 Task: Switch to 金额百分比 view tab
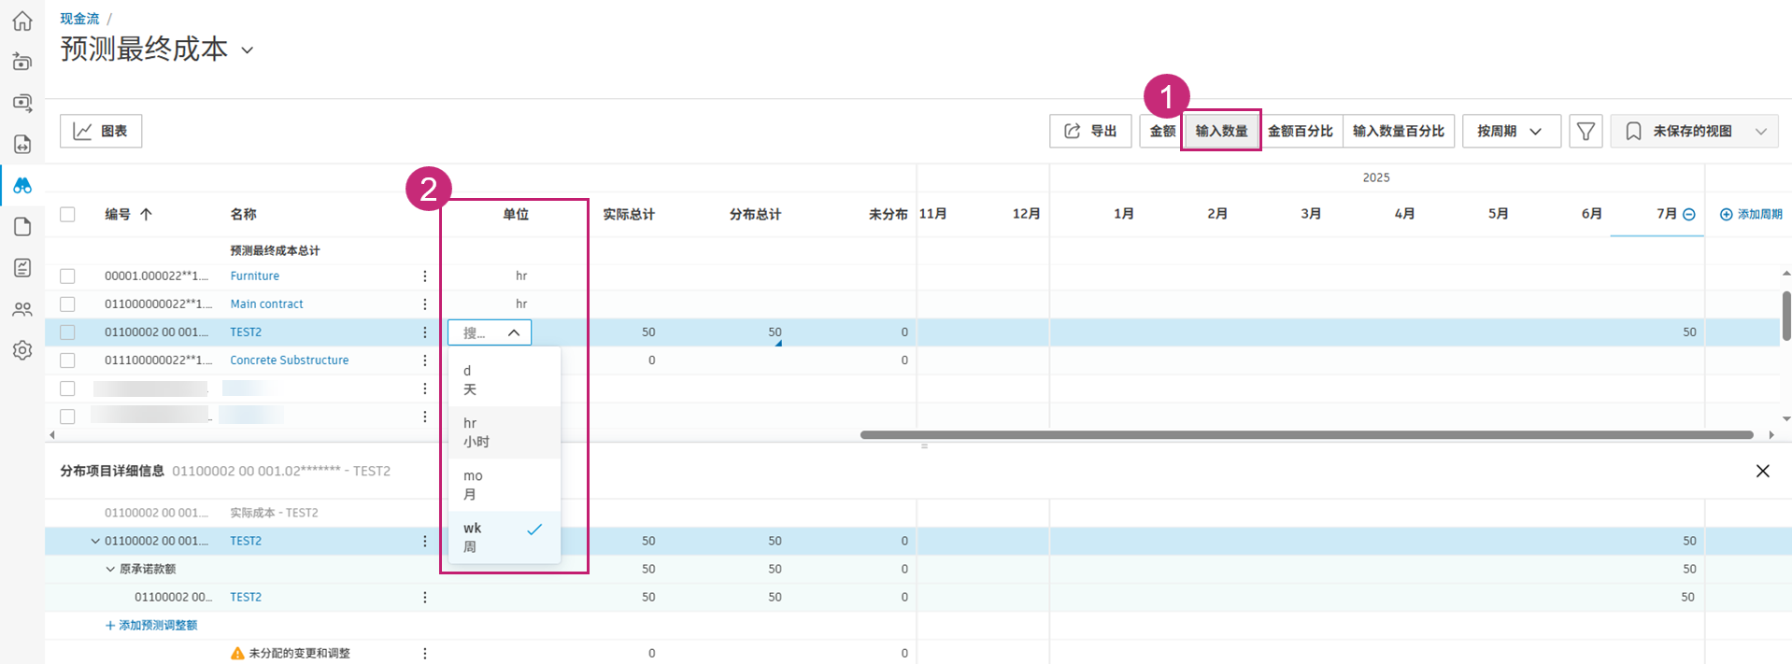[1301, 131]
